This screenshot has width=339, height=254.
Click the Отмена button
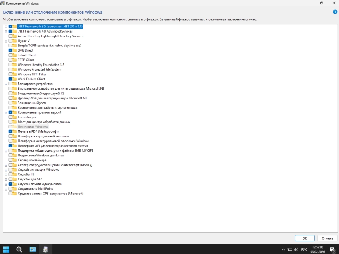click(328, 238)
